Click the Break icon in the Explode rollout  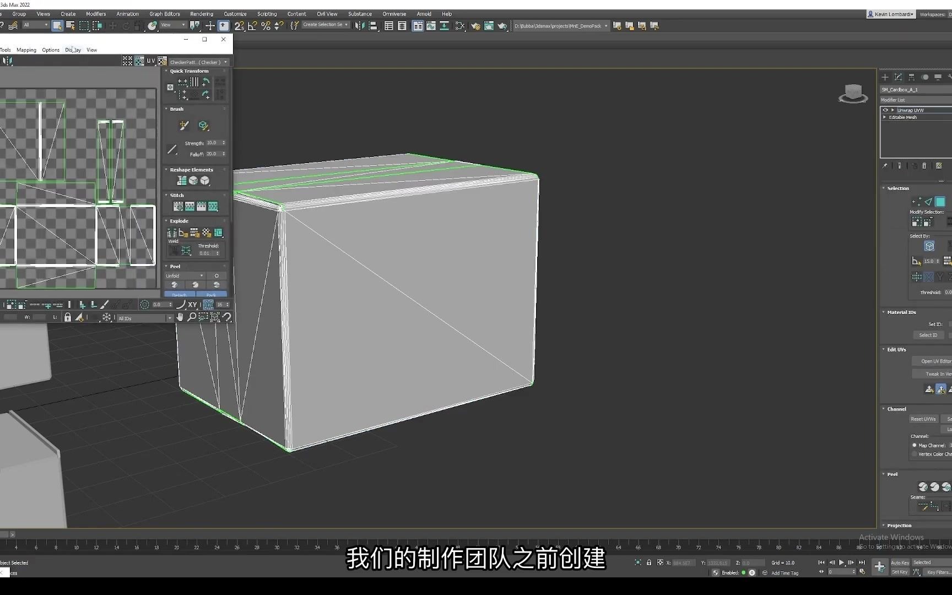(x=171, y=231)
